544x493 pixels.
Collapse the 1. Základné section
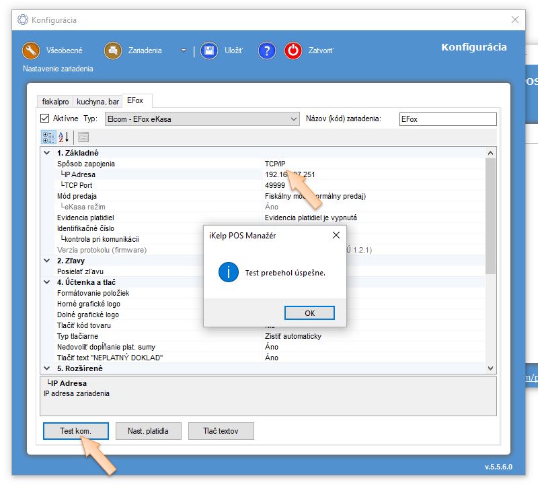(46, 153)
